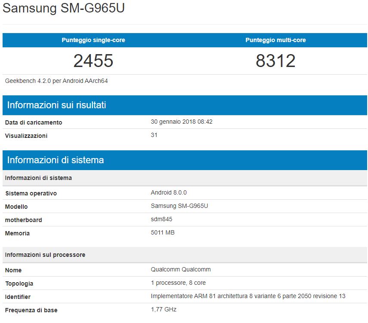Click the Geekbench 4.2.0 version text
The image size is (368, 323).
[x=56, y=81]
